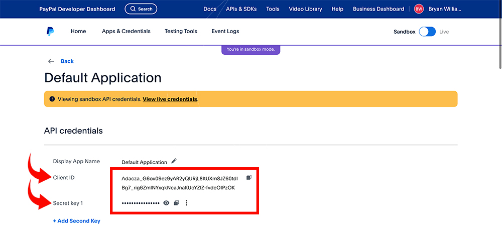The image size is (502, 232).
Task: Click the PayPal Developer Dashboard title
Action: 77,9
